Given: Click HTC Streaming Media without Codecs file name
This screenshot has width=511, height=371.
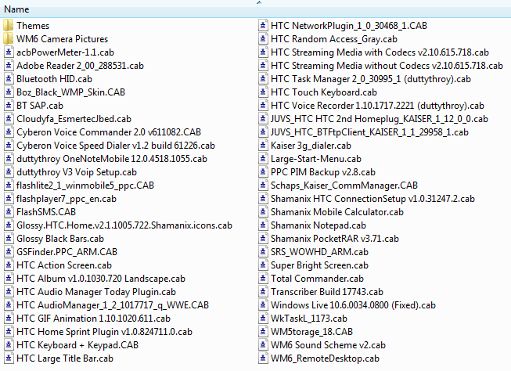Looking at the screenshot, I should [x=387, y=66].
